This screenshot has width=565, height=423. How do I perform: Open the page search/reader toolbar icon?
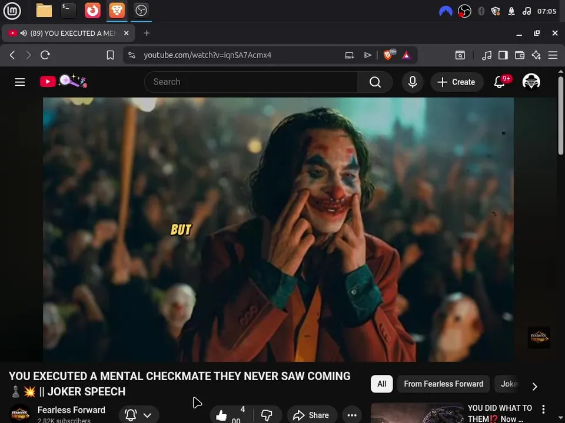pyautogui.click(x=460, y=55)
